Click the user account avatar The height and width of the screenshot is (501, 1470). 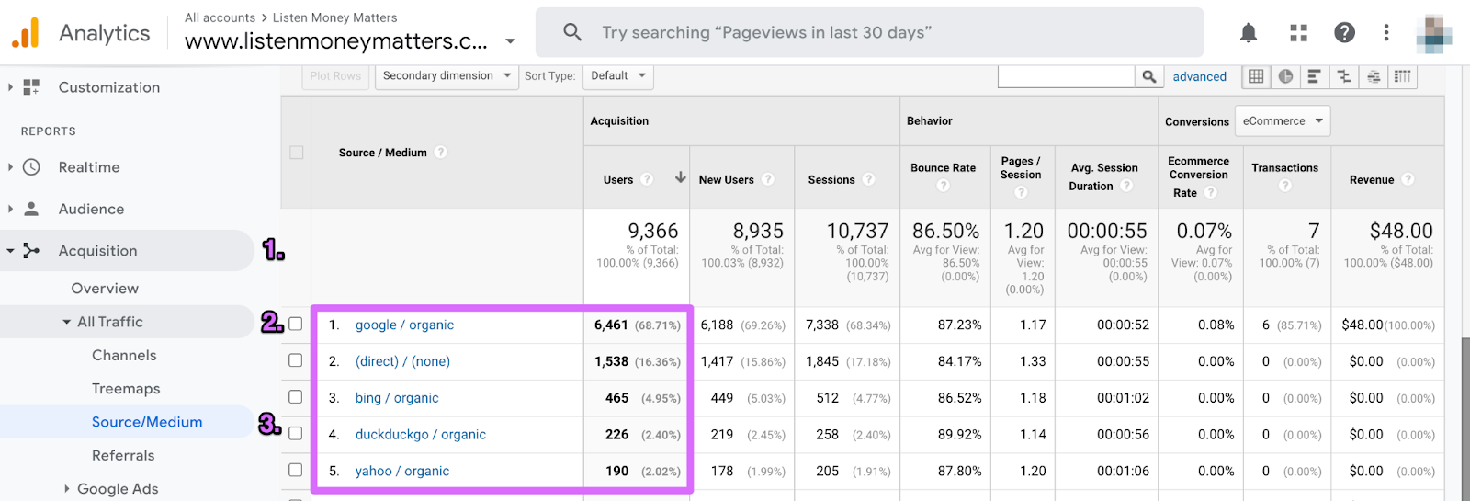(1434, 33)
